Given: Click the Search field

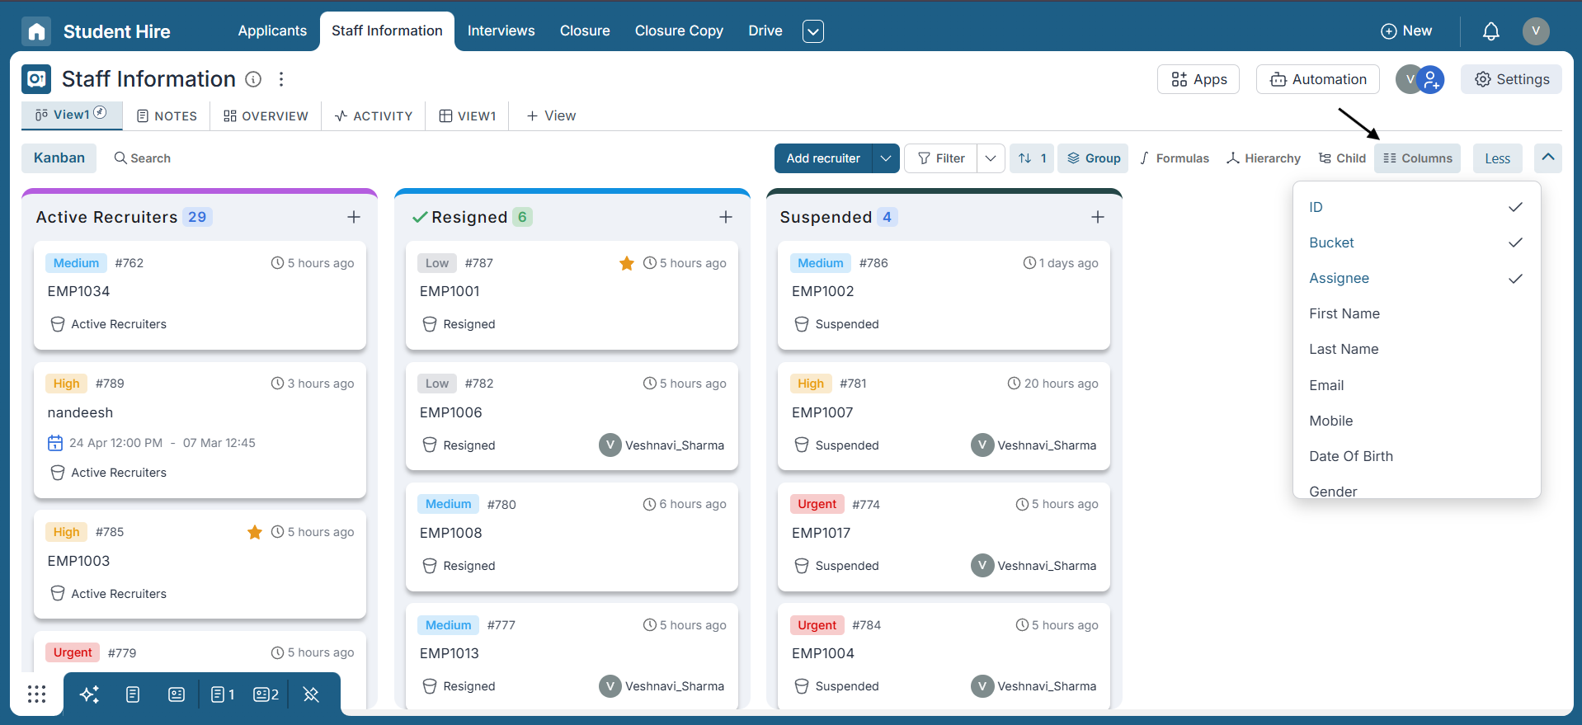Looking at the screenshot, I should [143, 158].
